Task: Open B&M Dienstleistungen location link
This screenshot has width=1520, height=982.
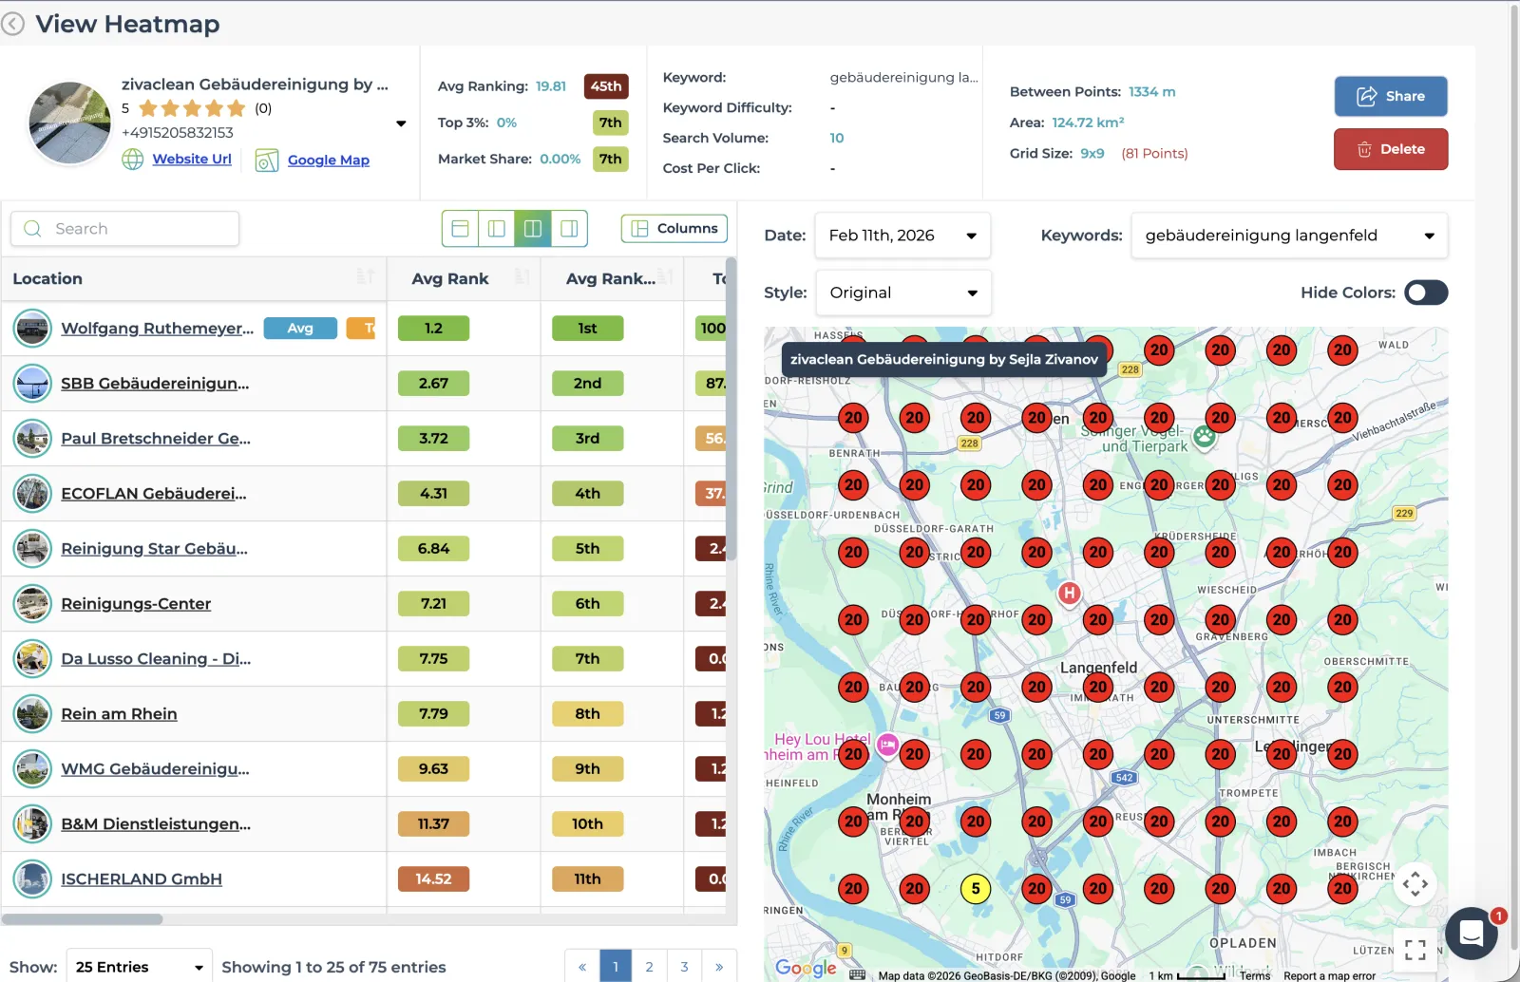Action: coord(156,824)
